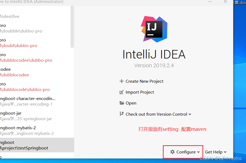Click the open folder icon beside Open

tap(122, 103)
